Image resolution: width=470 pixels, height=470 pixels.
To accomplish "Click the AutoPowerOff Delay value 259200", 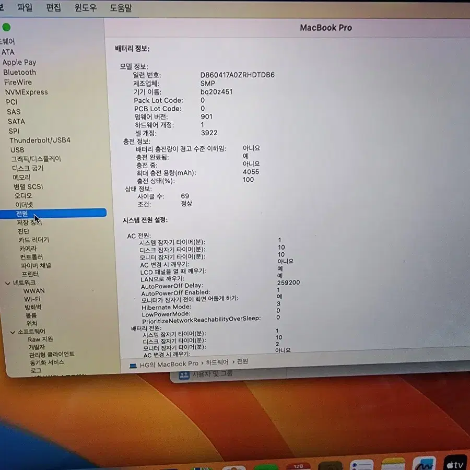I will point(288,283).
